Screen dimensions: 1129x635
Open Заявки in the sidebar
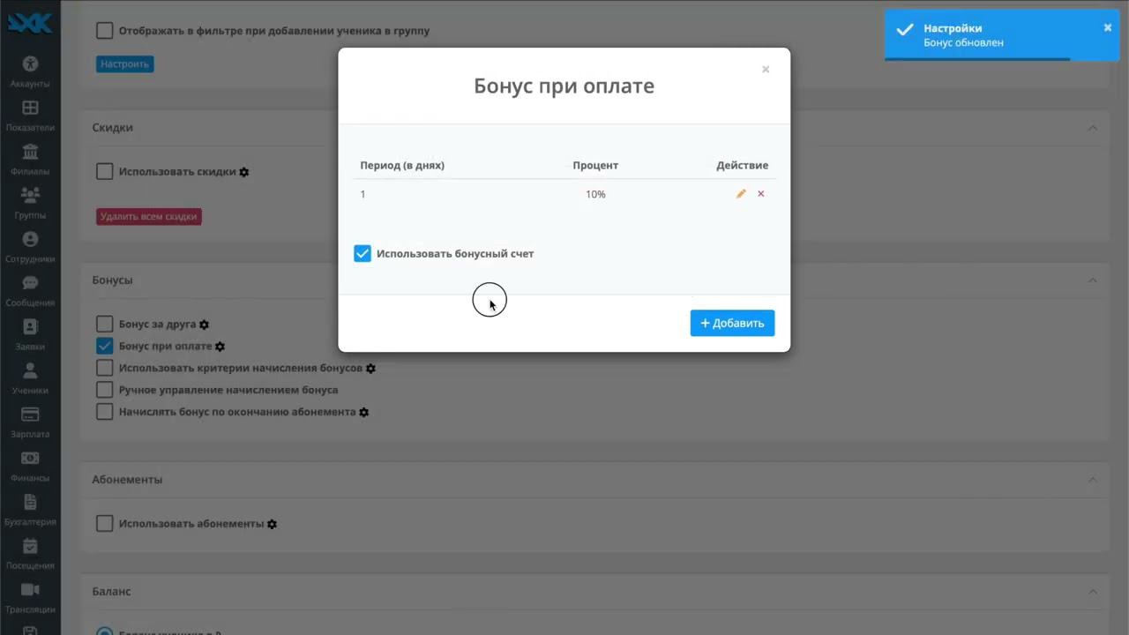pyautogui.click(x=30, y=334)
